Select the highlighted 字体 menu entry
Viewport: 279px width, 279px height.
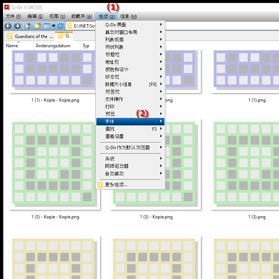130,122
